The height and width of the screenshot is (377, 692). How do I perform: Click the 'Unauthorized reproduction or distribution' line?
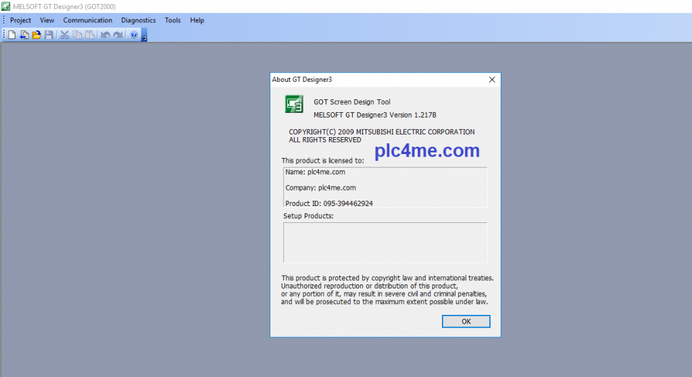coord(370,286)
